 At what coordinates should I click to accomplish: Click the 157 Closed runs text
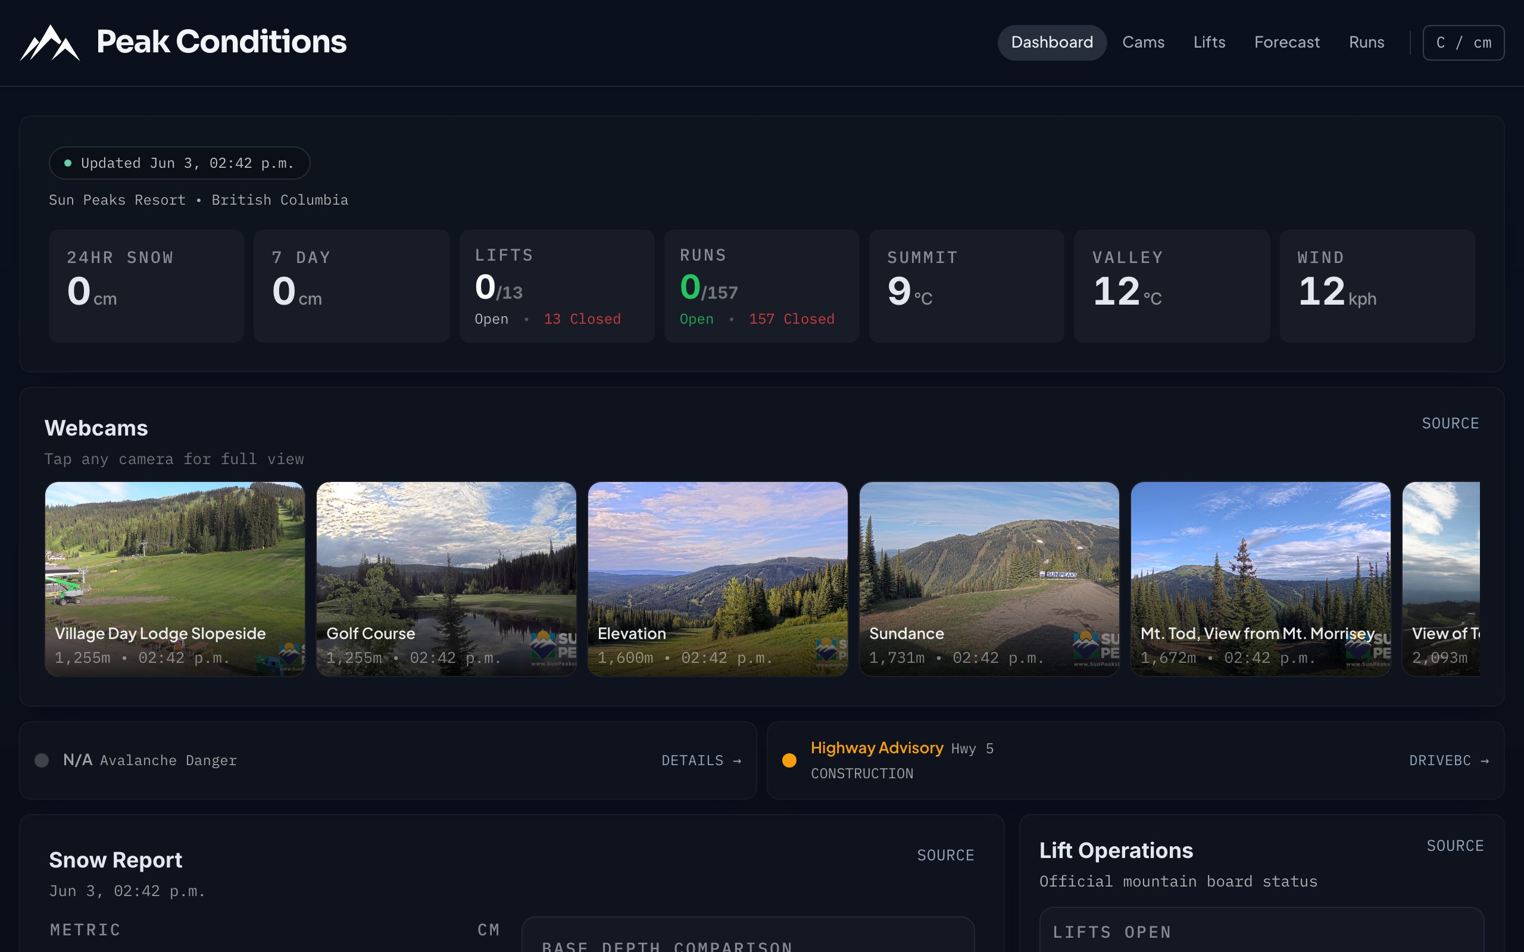(x=791, y=320)
